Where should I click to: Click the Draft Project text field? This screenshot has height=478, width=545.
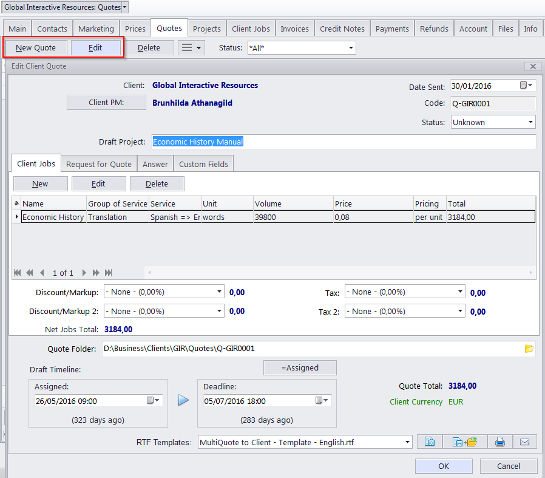pyautogui.click(x=343, y=142)
